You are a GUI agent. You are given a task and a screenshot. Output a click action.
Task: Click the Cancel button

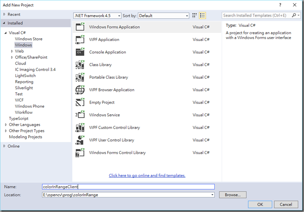(286, 204)
